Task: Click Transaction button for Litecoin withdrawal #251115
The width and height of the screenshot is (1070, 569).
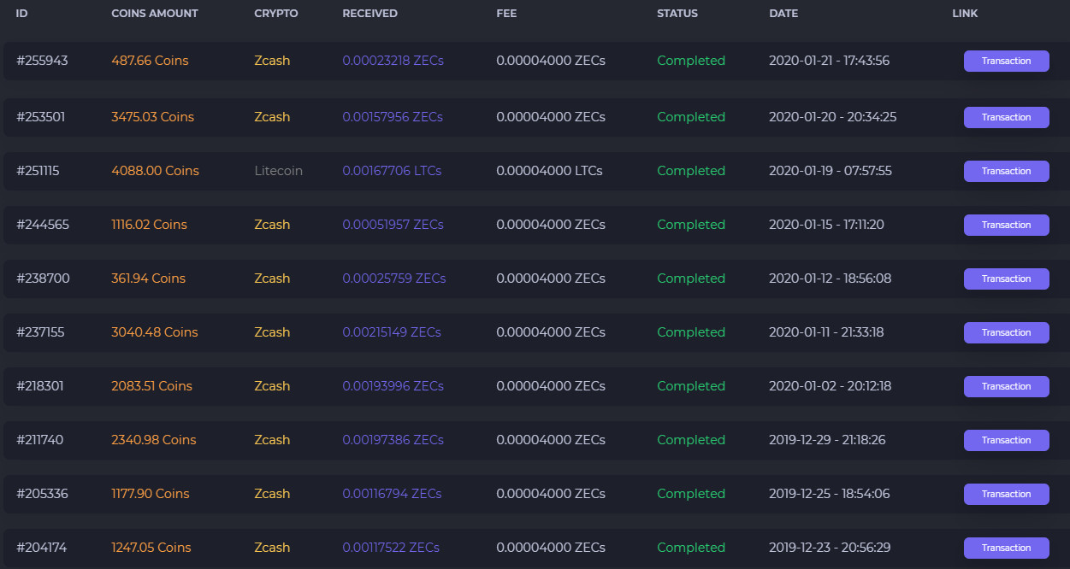Action: pyautogui.click(x=1006, y=171)
